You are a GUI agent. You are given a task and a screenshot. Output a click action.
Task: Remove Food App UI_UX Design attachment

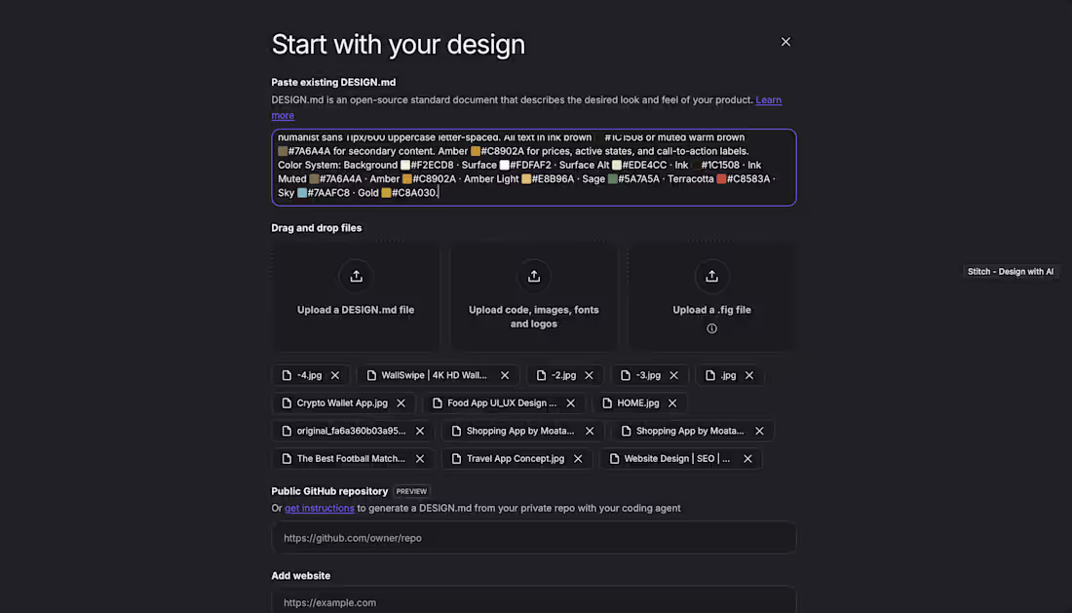click(570, 403)
